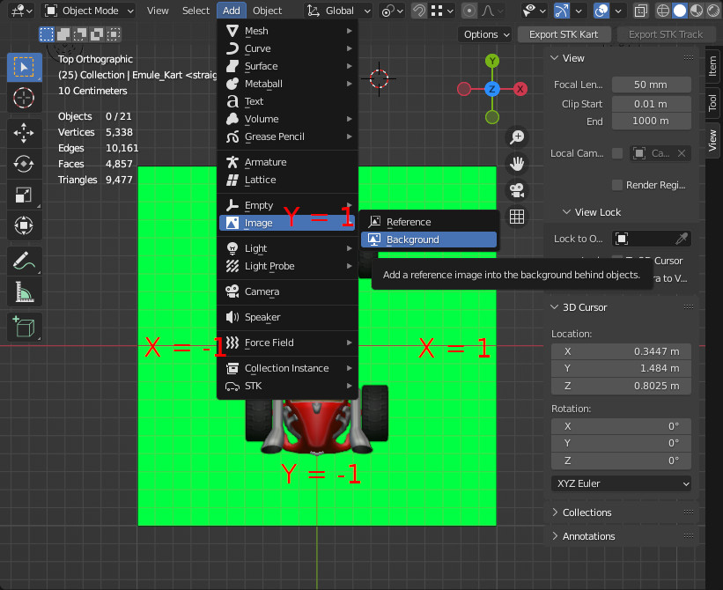Open the Select menu
723x590 pixels.
[x=196, y=11]
